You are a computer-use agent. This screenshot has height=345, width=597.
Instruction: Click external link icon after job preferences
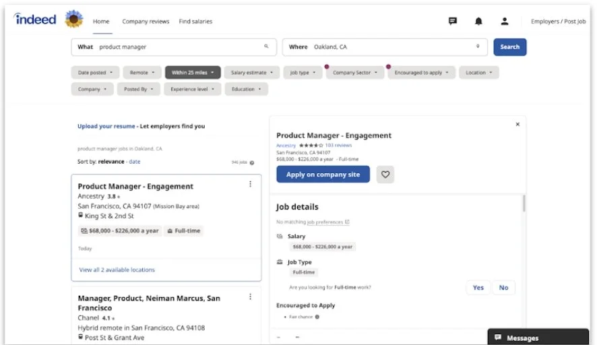347,222
